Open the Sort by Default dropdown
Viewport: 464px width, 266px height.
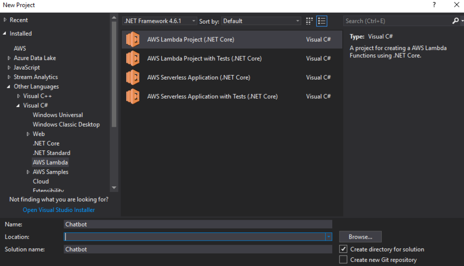pyautogui.click(x=261, y=21)
